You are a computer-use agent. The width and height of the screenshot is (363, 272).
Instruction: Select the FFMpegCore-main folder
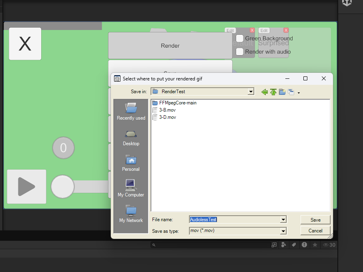[174, 103]
